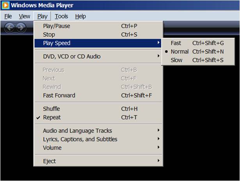Expand the Volume submenu
The height and width of the screenshot is (181, 240).
coord(52,148)
